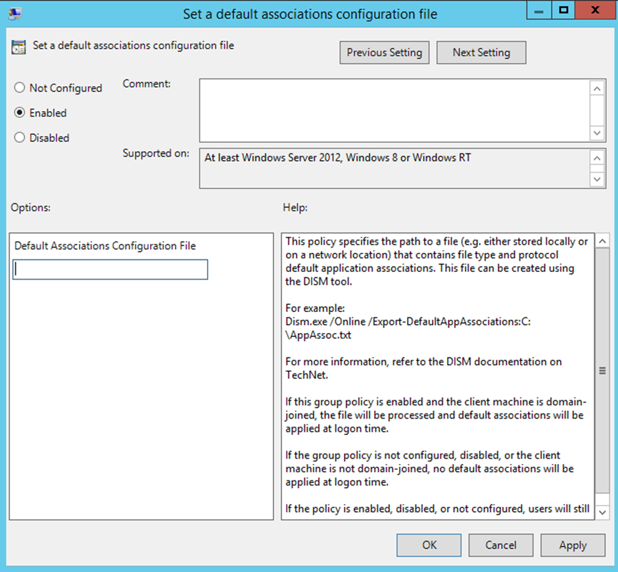Click the Supported on scroll down arrow
Viewport: 618px width, 572px height.
(597, 179)
